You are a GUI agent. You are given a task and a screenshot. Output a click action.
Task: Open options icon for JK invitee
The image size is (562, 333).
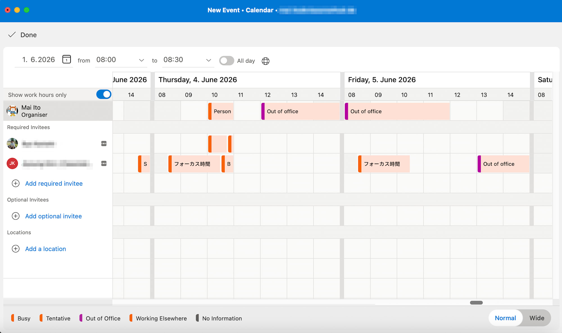tap(104, 163)
